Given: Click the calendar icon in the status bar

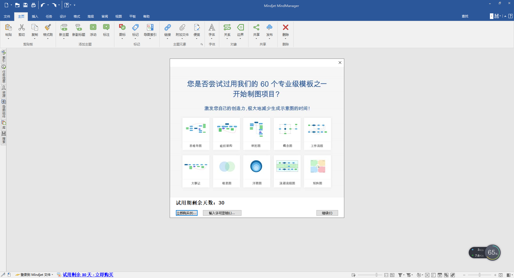Looking at the screenshot, I should 440,275.
